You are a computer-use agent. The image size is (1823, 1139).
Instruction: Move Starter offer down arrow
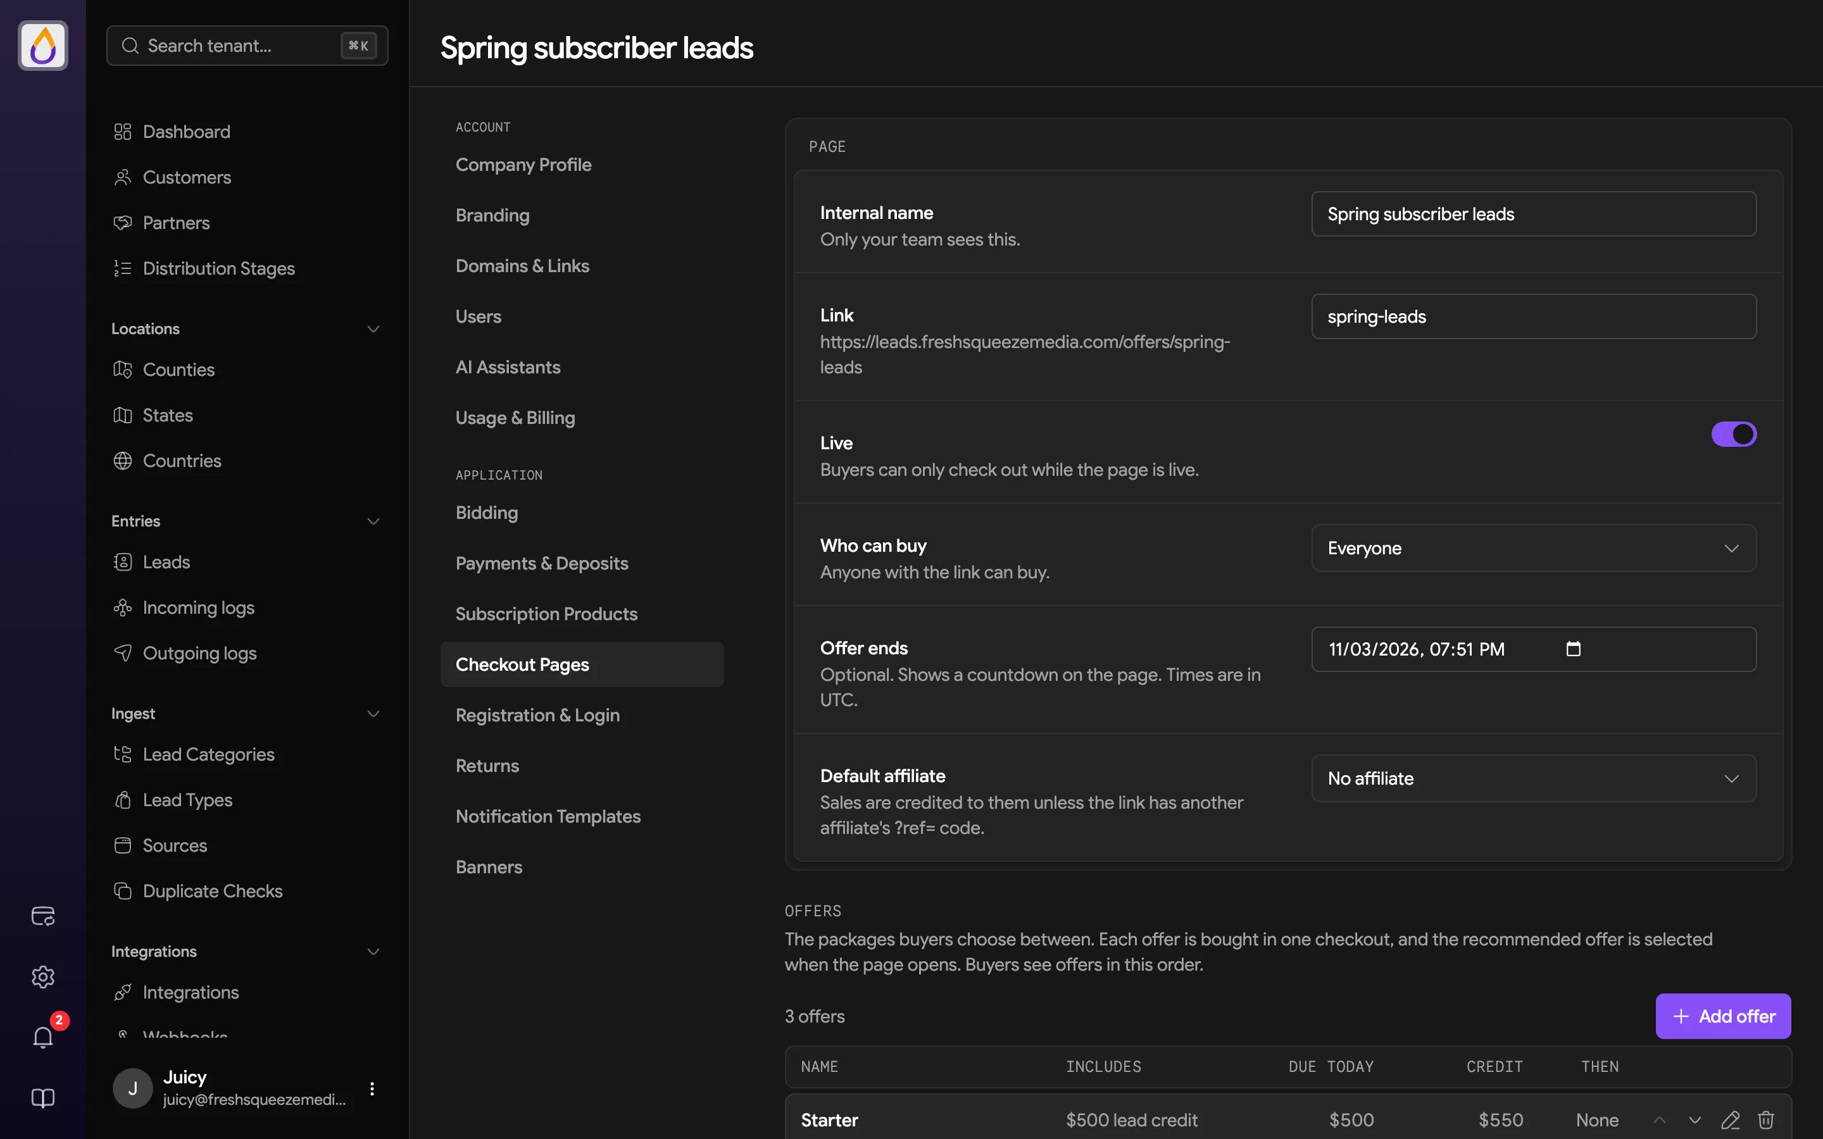(1695, 1120)
